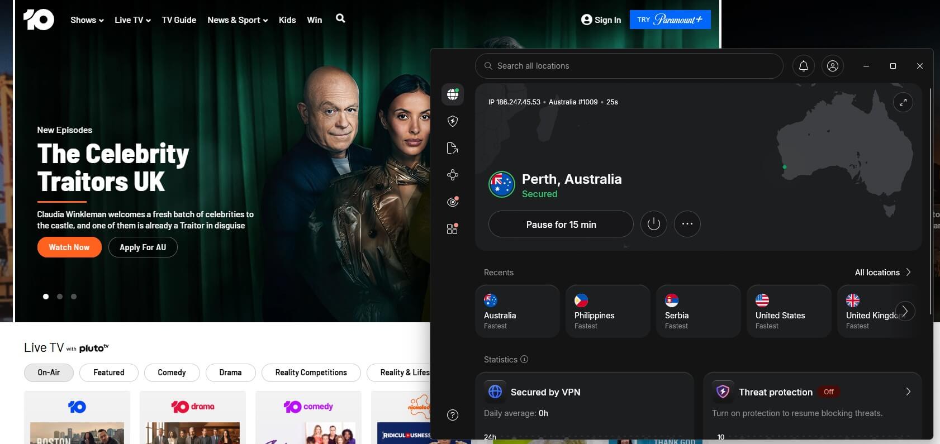Open the VPN account profile icon
The height and width of the screenshot is (444, 940).
click(x=833, y=66)
